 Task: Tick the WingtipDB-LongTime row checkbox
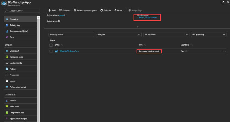click(x=51, y=51)
